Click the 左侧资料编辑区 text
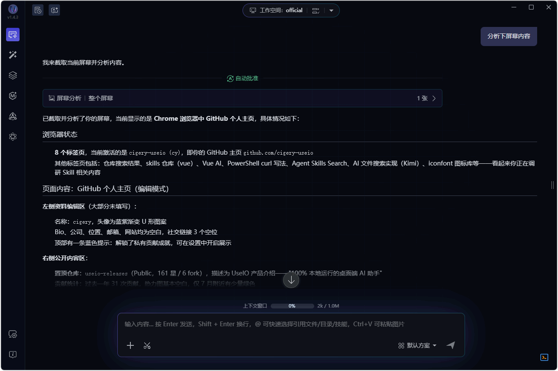This screenshot has height=371, width=558. (x=63, y=206)
